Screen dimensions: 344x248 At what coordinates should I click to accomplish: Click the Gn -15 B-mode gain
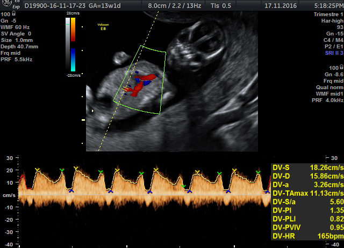pyautogui.click(x=335, y=34)
